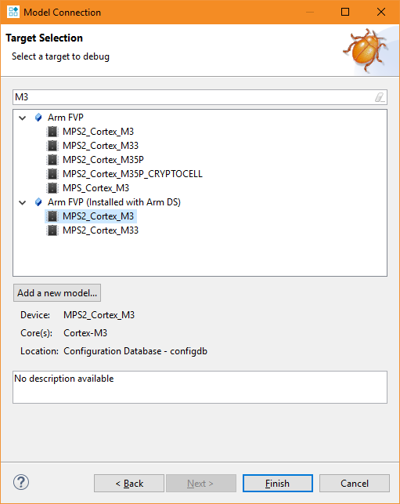Select installed MPS2_Cortex_M3 highlighted entry

(x=98, y=216)
